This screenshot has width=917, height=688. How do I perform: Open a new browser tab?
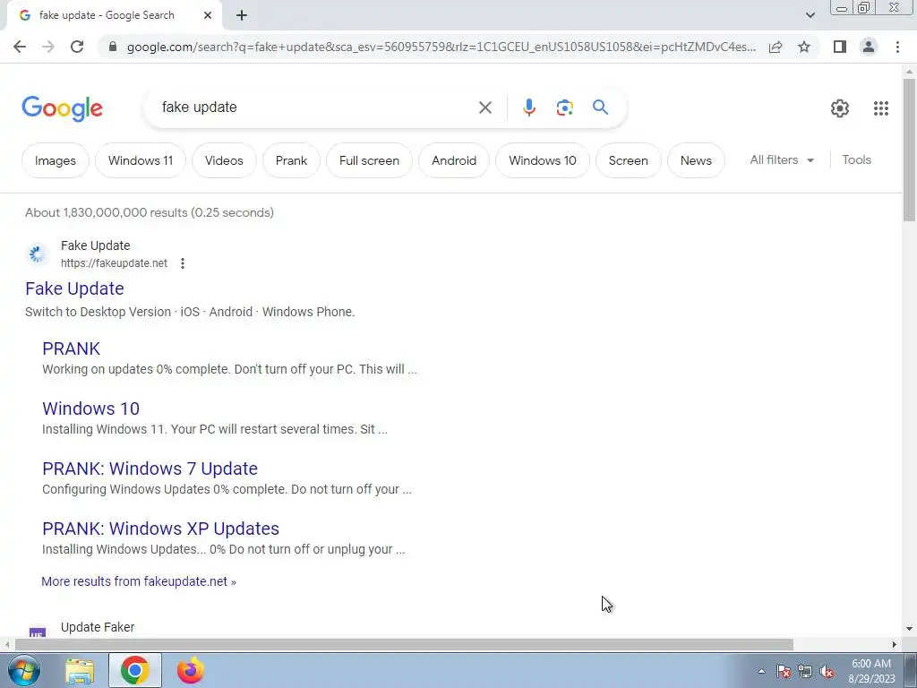tap(242, 16)
